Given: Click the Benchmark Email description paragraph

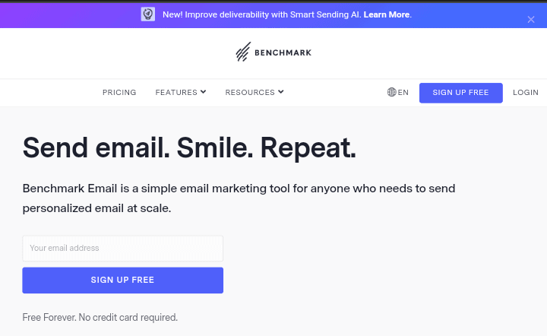Looking at the screenshot, I should point(239,198).
